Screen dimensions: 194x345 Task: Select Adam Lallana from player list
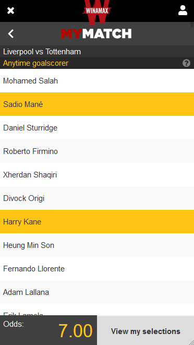tap(97, 292)
